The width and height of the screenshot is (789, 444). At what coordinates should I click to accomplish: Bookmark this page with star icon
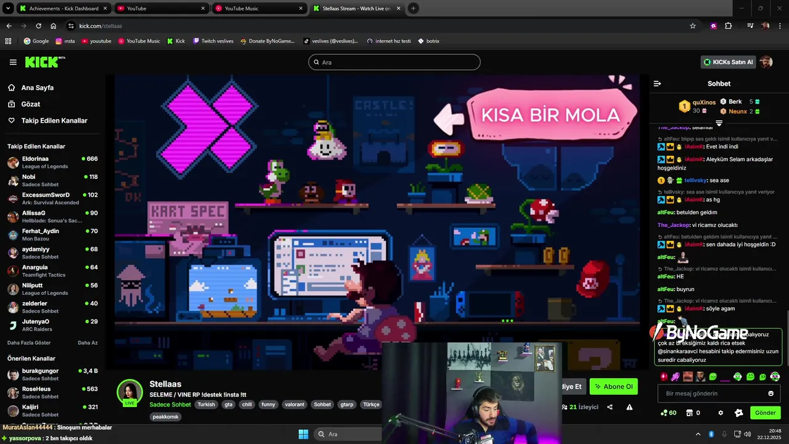pyautogui.click(x=693, y=26)
